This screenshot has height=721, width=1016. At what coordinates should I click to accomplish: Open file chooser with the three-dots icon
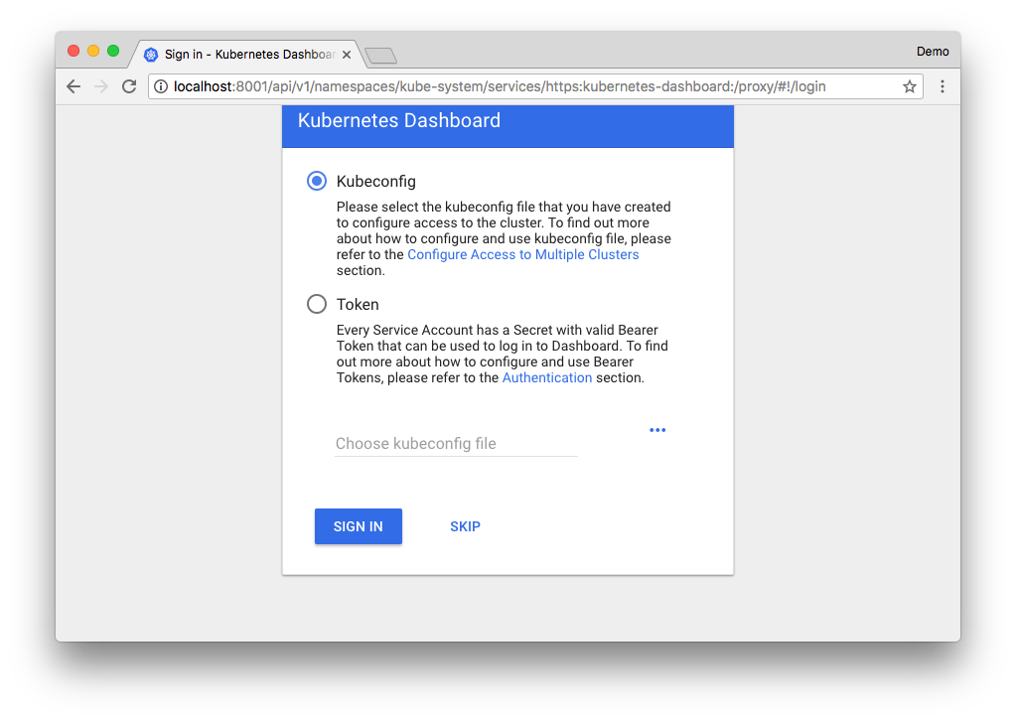tap(657, 430)
